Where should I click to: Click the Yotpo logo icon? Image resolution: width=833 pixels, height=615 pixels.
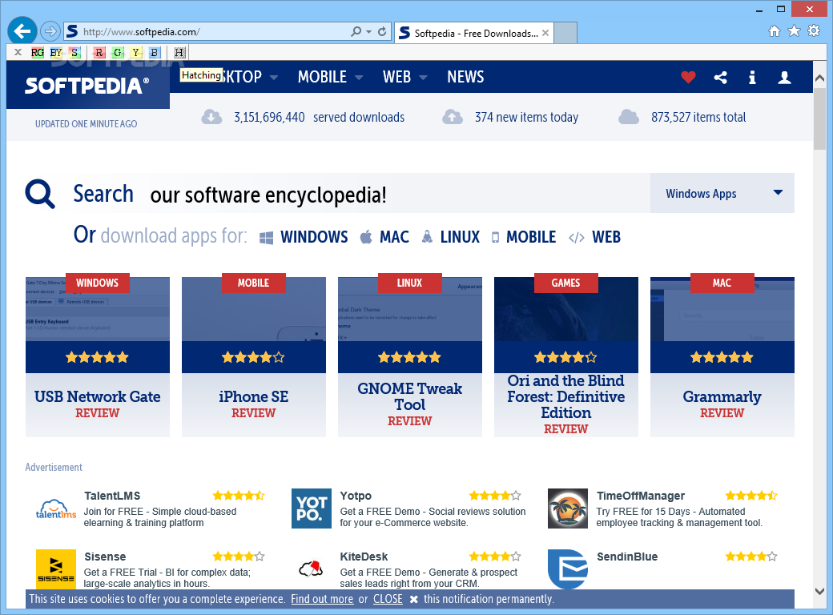tap(312, 508)
